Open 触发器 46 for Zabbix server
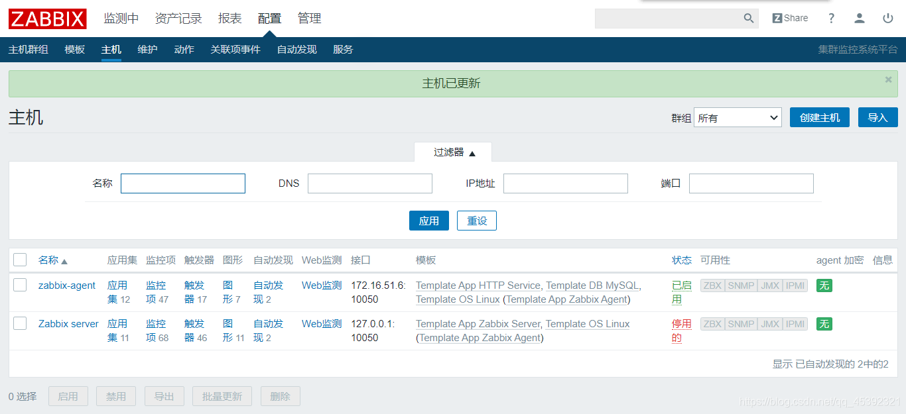 point(195,331)
